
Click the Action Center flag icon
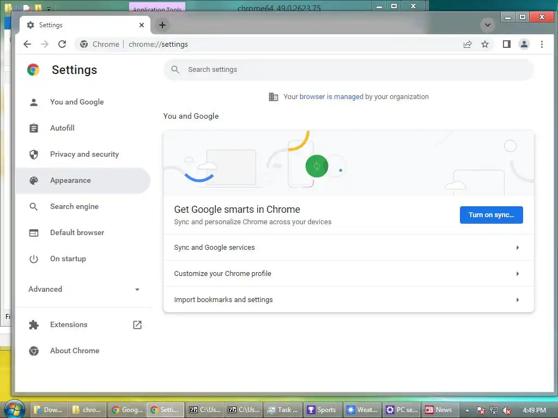[x=481, y=410]
